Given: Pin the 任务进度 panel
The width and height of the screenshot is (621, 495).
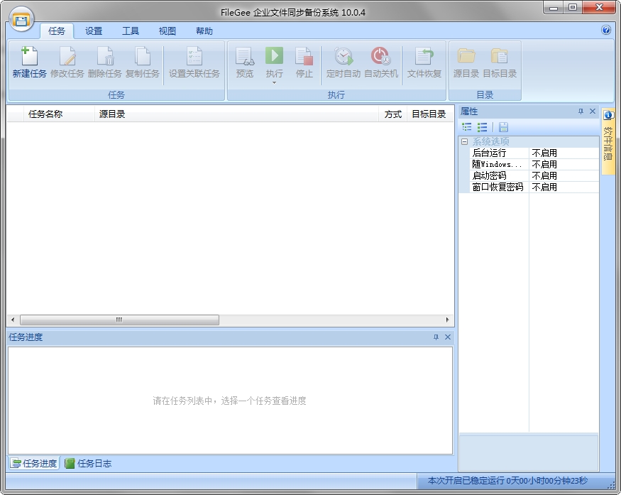Looking at the screenshot, I should point(436,337).
